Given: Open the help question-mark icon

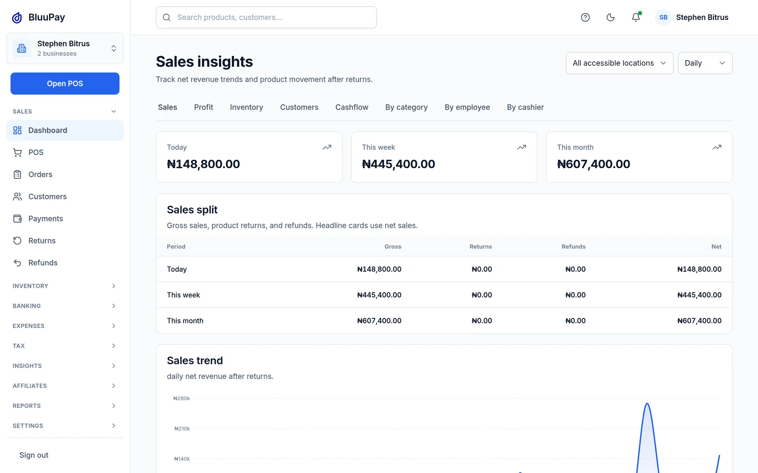Looking at the screenshot, I should [585, 17].
